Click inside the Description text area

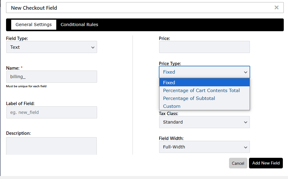point(51,146)
